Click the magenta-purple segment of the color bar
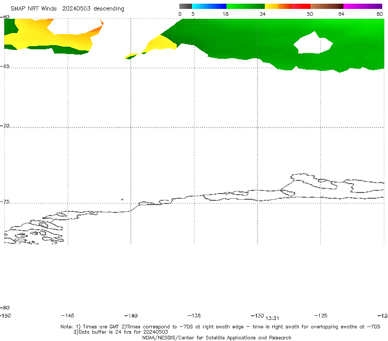388x341 pixels. coord(363,6)
